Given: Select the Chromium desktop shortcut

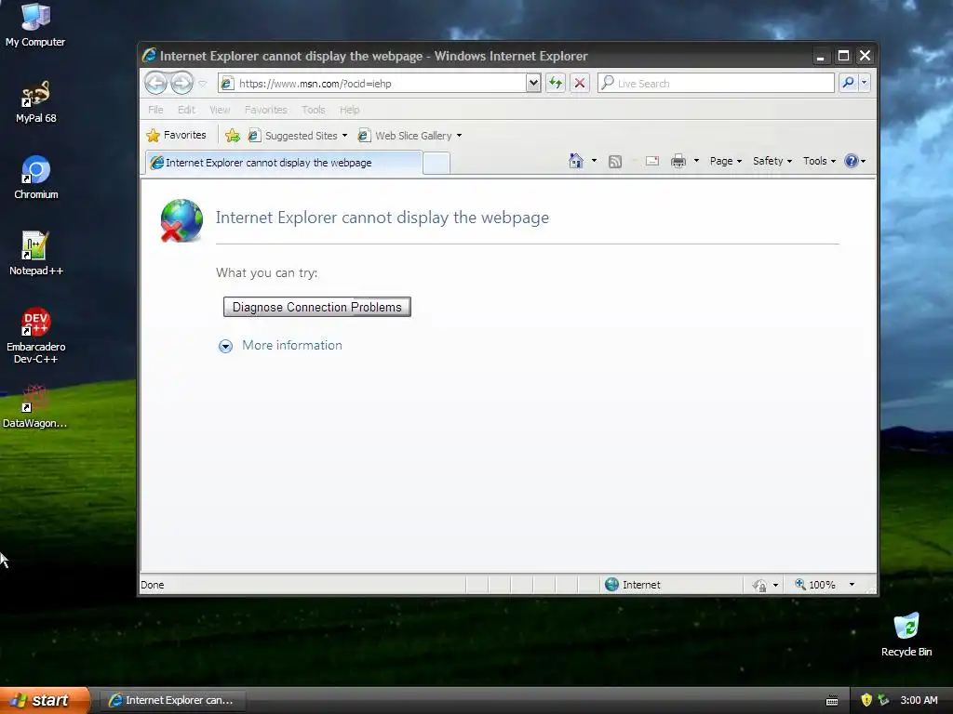Looking at the screenshot, I should click(x=36, y=178).
